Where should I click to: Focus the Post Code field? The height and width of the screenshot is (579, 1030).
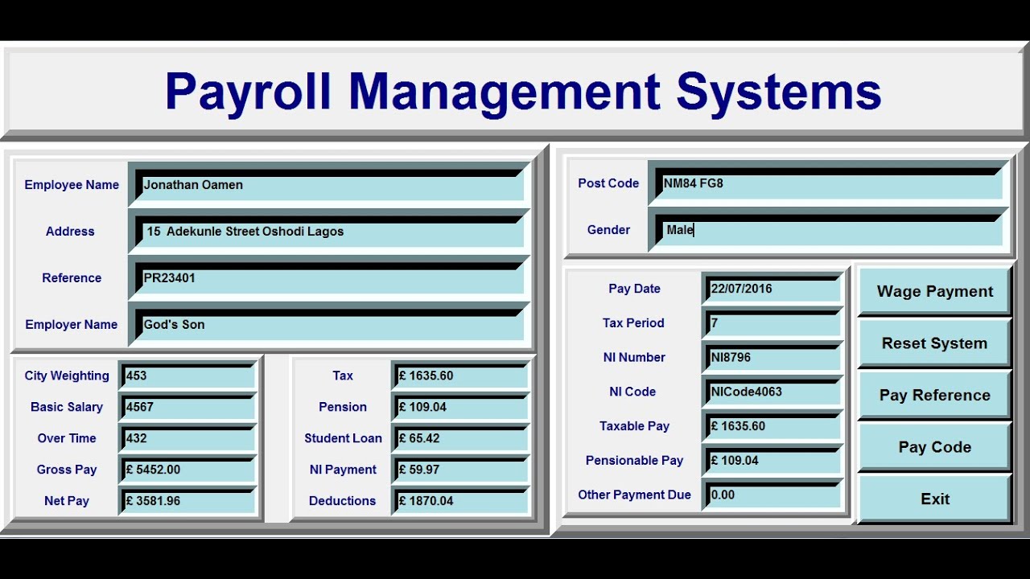tap(828, 183)
